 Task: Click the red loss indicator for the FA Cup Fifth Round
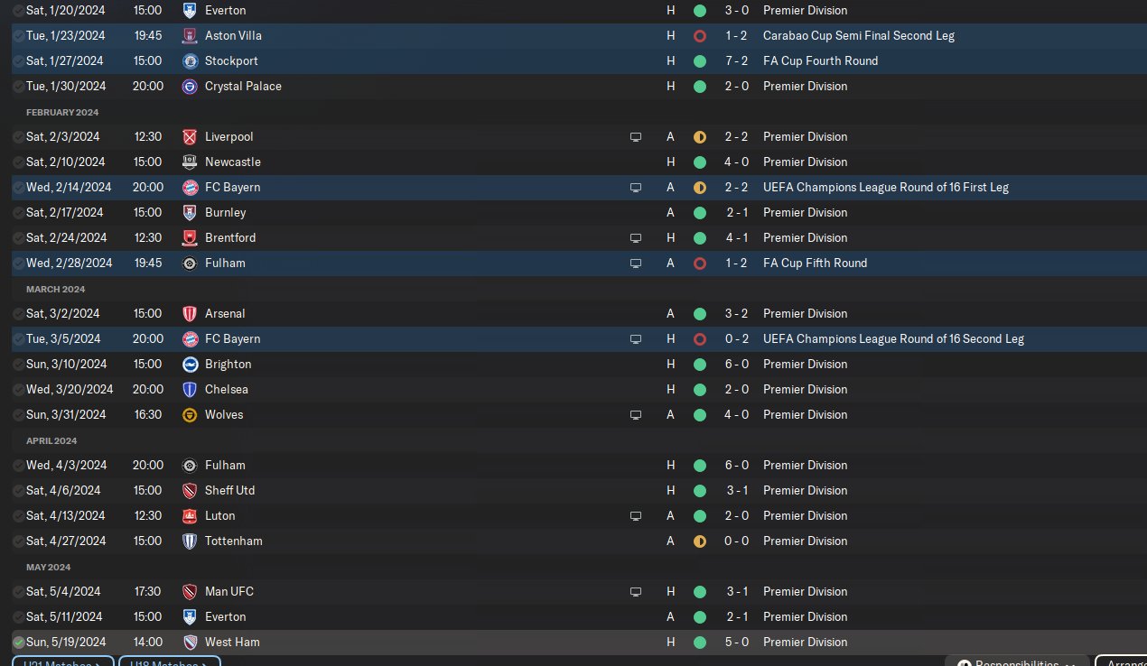700,264
